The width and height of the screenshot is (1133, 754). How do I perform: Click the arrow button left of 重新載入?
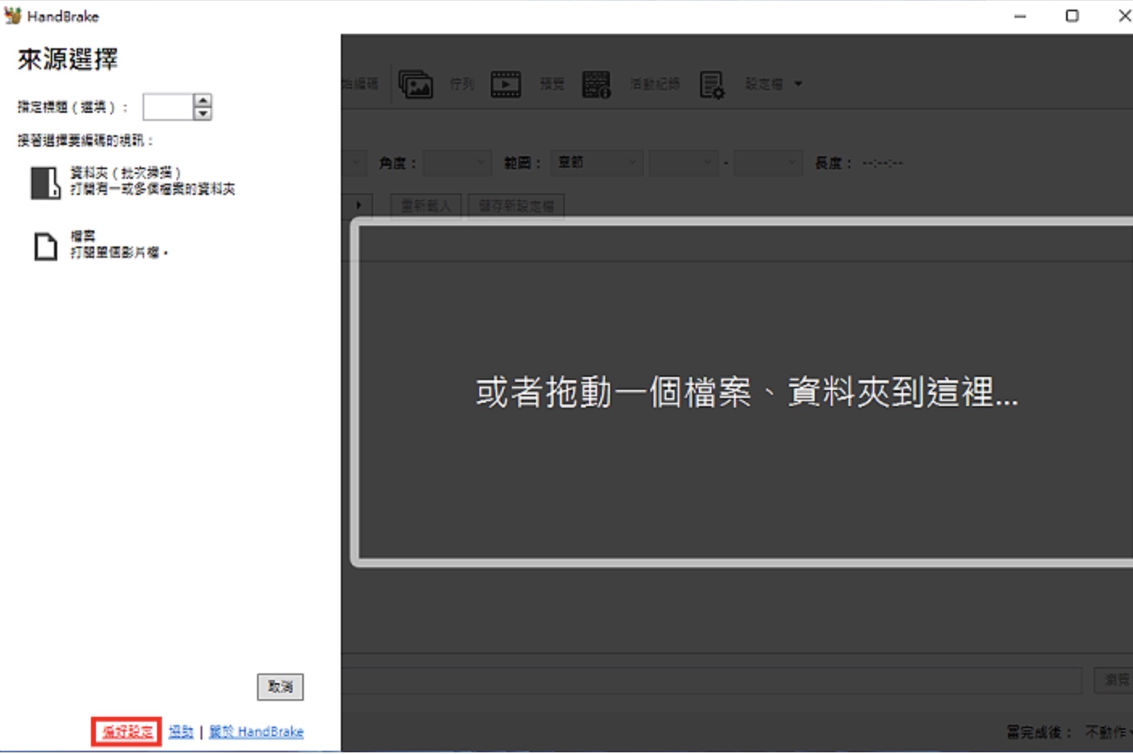tap(359, 206)
